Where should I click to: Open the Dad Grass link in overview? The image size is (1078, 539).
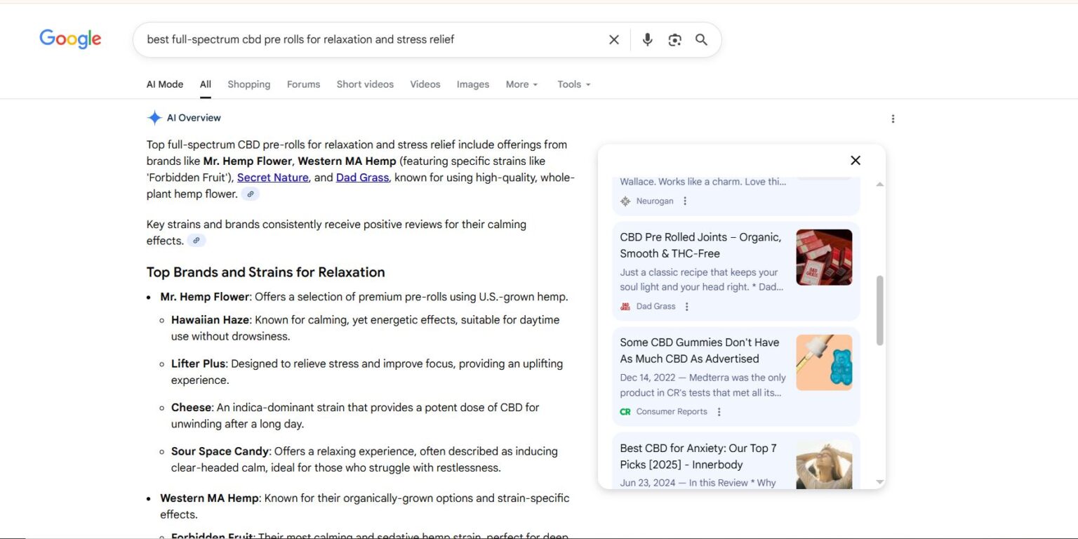click(362, 178)
